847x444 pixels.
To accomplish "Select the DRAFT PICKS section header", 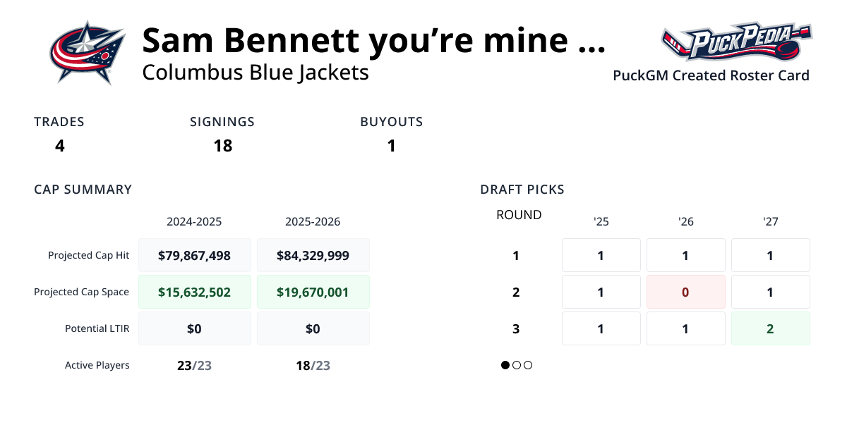I will [x=522, y=189].
